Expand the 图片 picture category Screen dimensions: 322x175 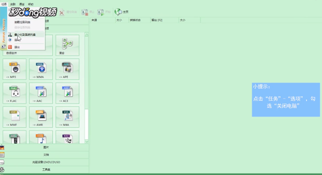(45, 147)
